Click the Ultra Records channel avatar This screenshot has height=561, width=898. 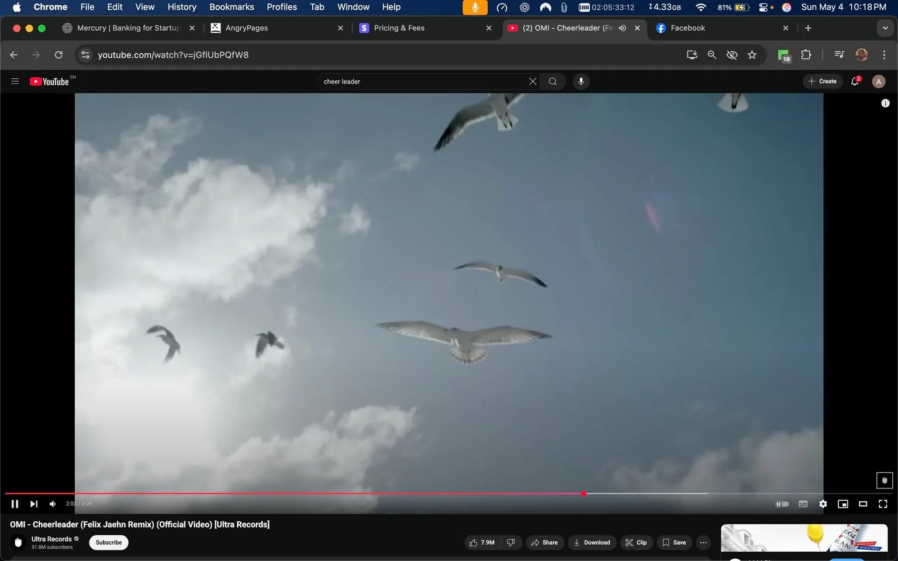(18, 542)
